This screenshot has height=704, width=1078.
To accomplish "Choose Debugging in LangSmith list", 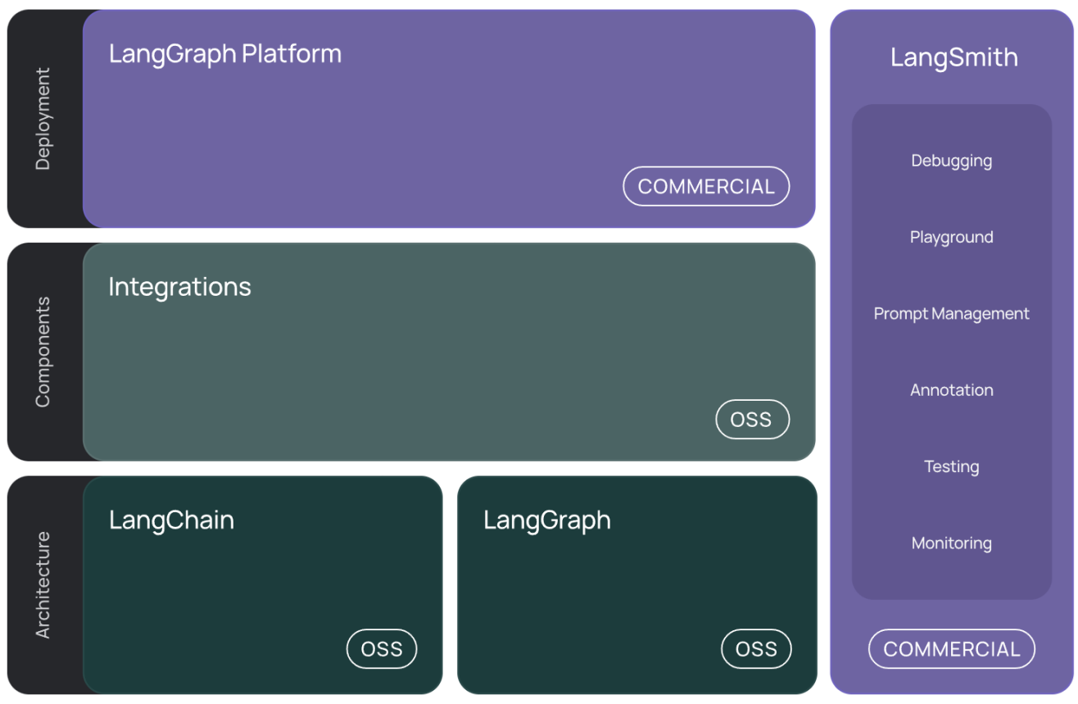I will click(952, 161).
